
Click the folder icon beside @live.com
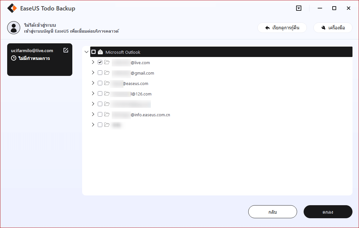[x=107, y=62]
